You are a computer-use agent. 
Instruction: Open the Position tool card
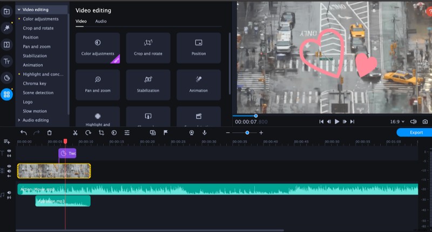click(198, 48)
